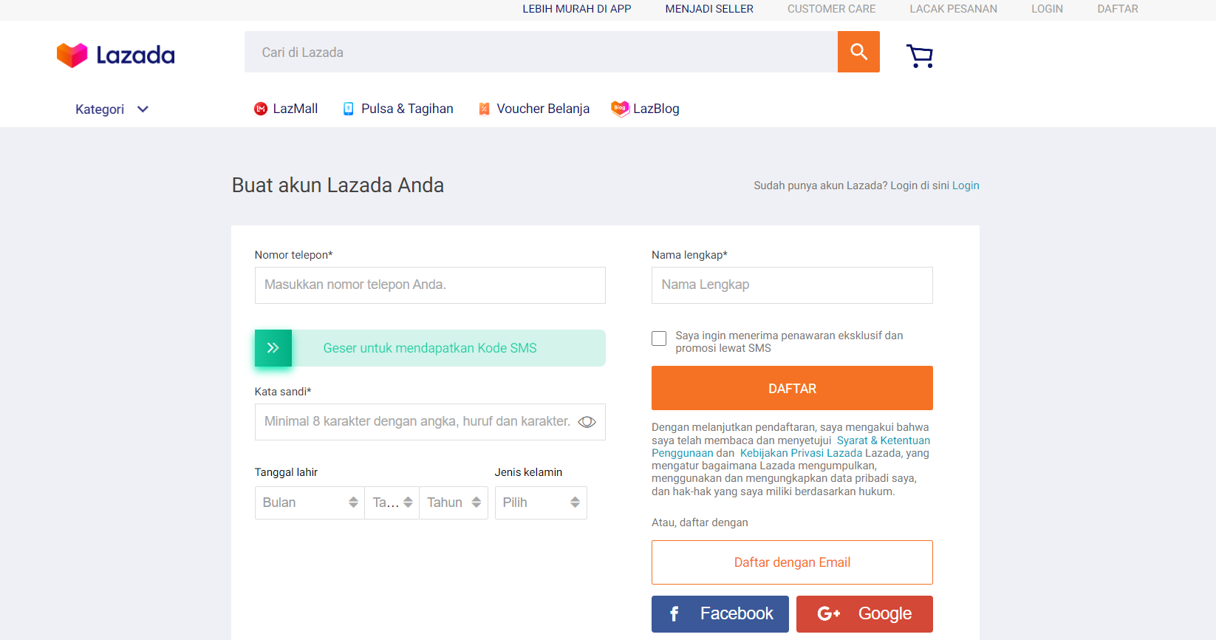Viewport: 1216px width, 640px height.
Task: Click the orange search magnifier button
Action: pos(858,52)
